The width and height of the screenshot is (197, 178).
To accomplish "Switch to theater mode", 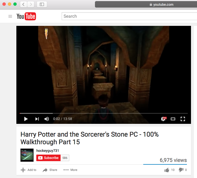I will pyautogui.click(x=173, y=119).
